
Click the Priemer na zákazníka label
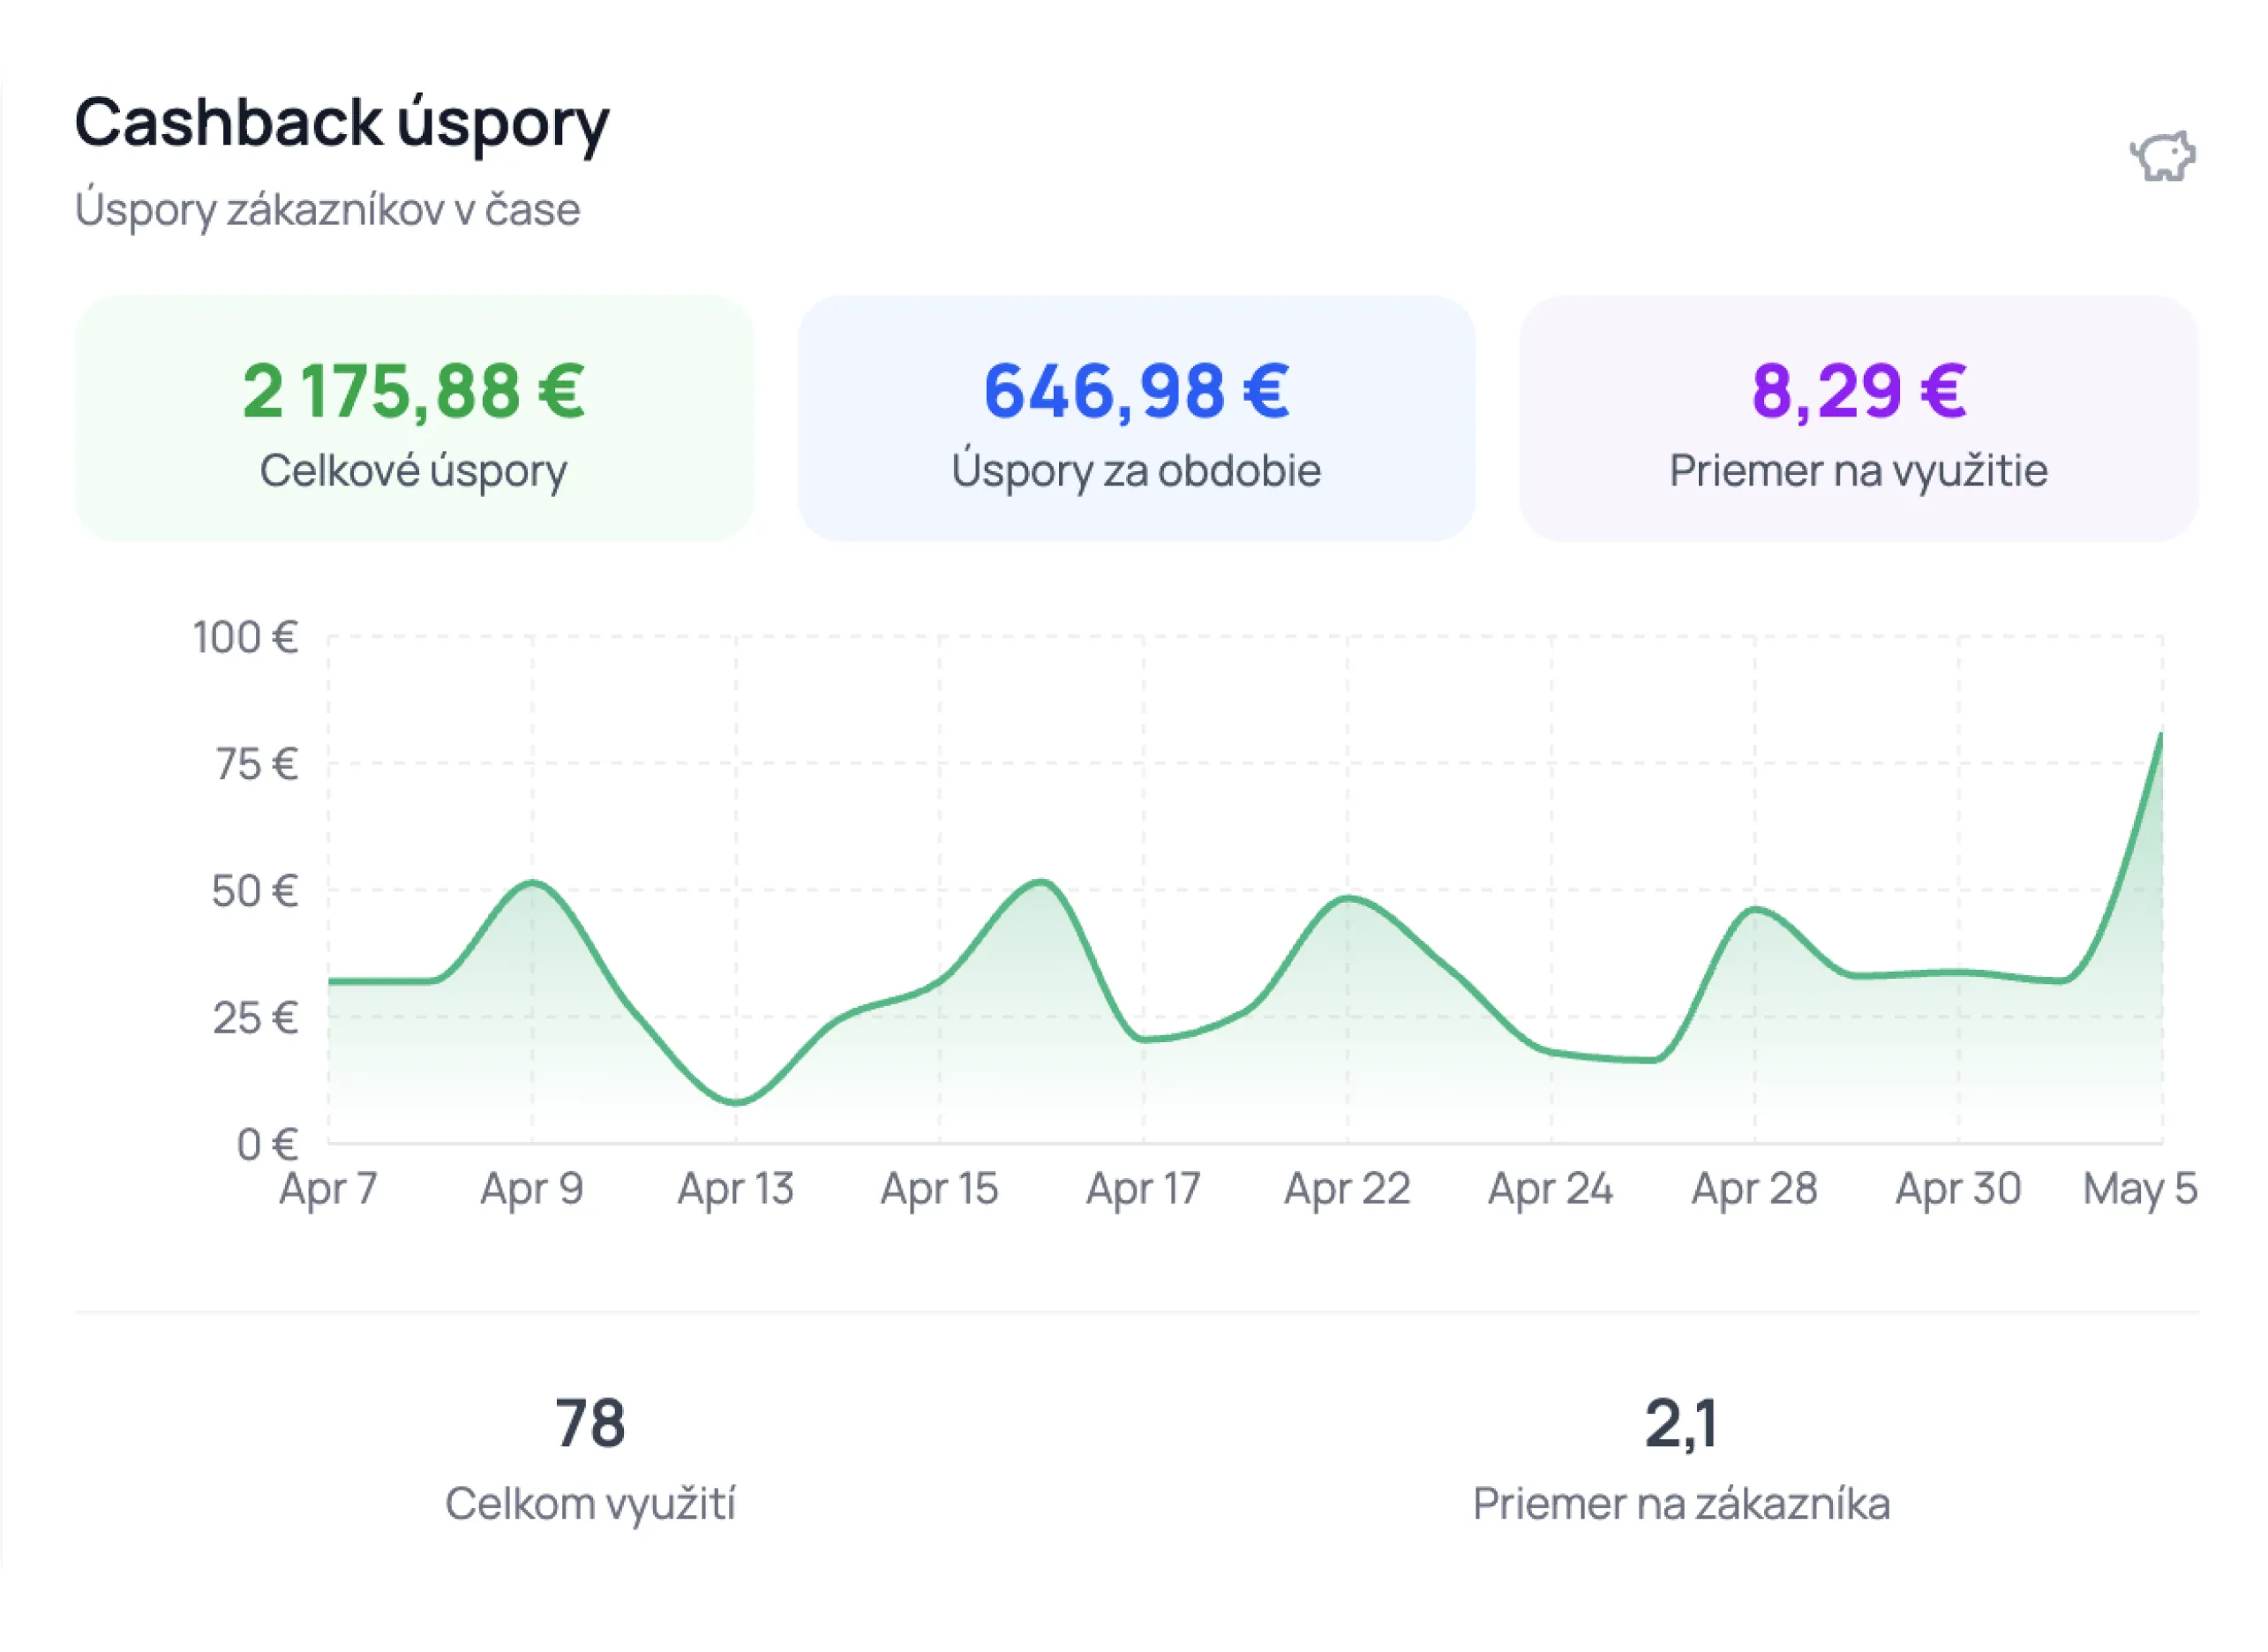click(1682, 1505)
